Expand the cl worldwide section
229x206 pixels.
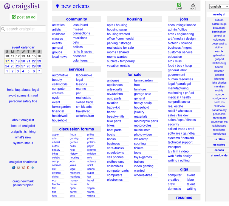tap(219, 156)
